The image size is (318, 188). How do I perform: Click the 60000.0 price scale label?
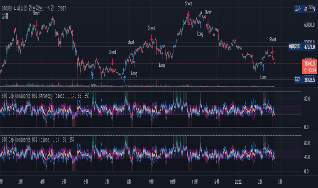[x=309, y=25]
